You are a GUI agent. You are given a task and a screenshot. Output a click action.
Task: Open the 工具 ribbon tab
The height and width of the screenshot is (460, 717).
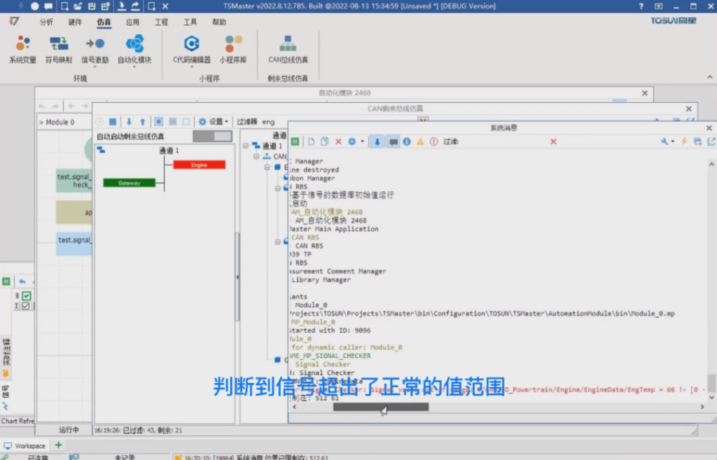pos(190,22)
